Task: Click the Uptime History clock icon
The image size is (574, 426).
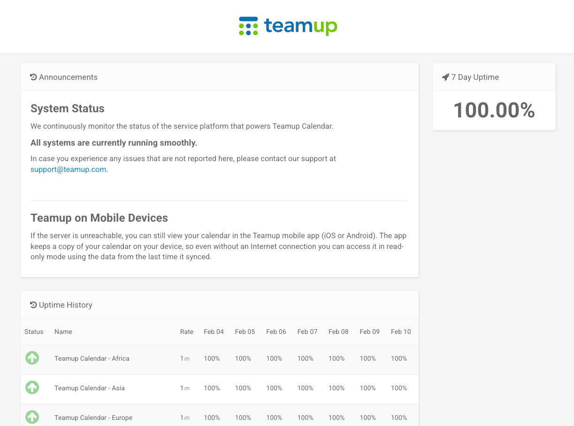Action: (33, 305)
